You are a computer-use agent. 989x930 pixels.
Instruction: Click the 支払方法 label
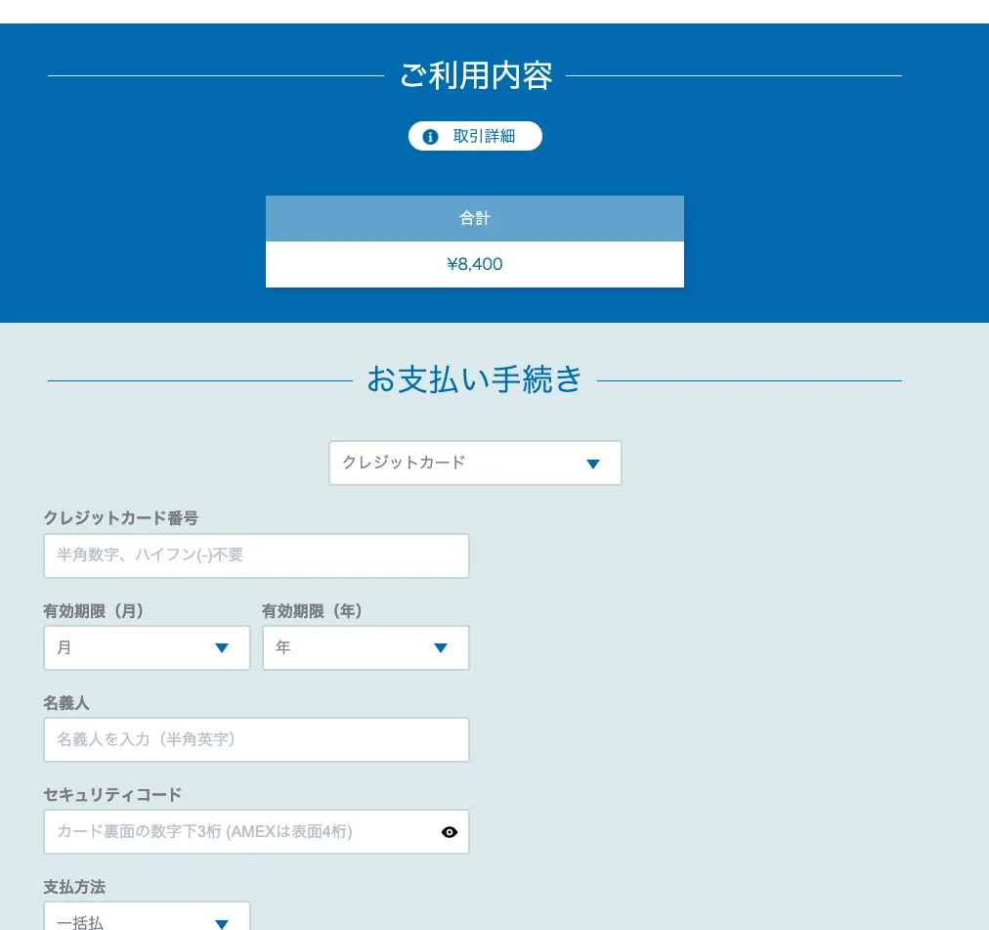74,887
